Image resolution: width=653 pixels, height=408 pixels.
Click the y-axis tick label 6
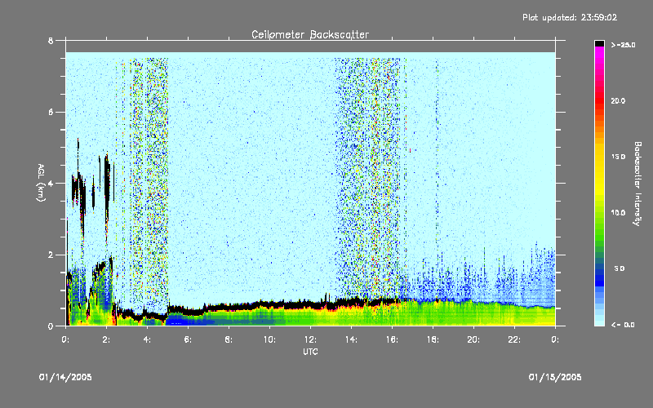tap(51, 113)
